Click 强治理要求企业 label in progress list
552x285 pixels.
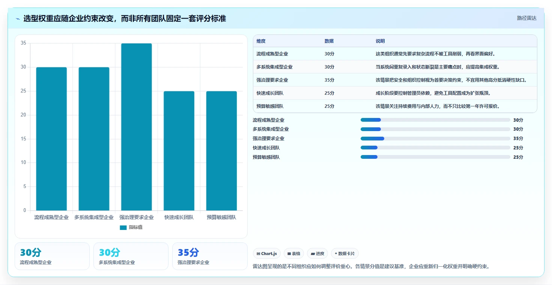pyautogui.click(x=269, y=139)
